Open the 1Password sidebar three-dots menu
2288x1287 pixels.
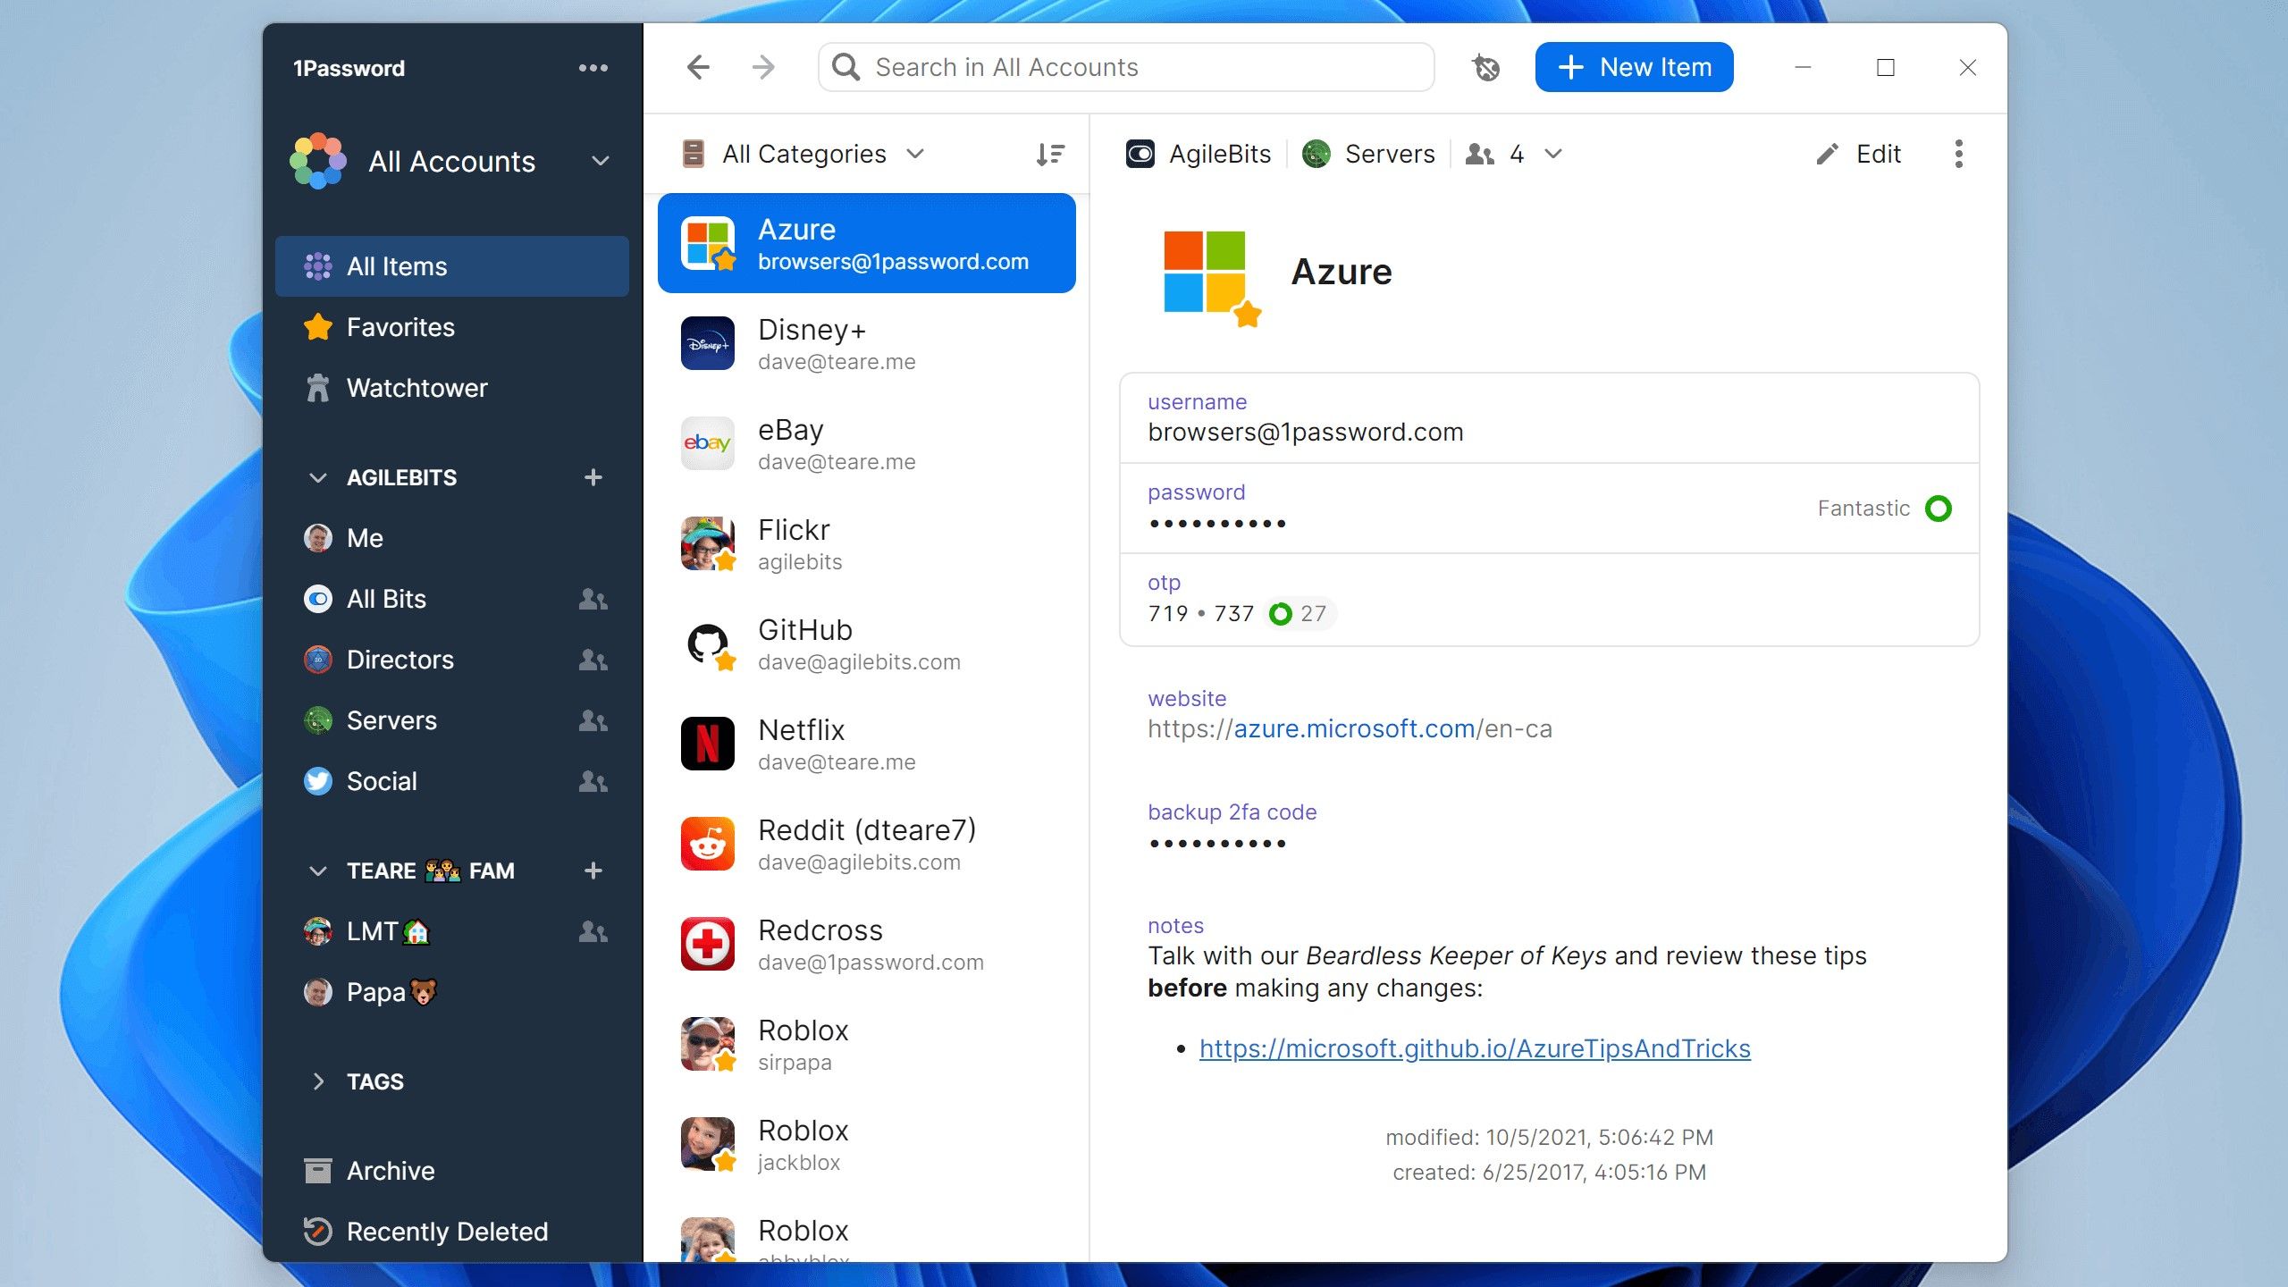point(593,68)
